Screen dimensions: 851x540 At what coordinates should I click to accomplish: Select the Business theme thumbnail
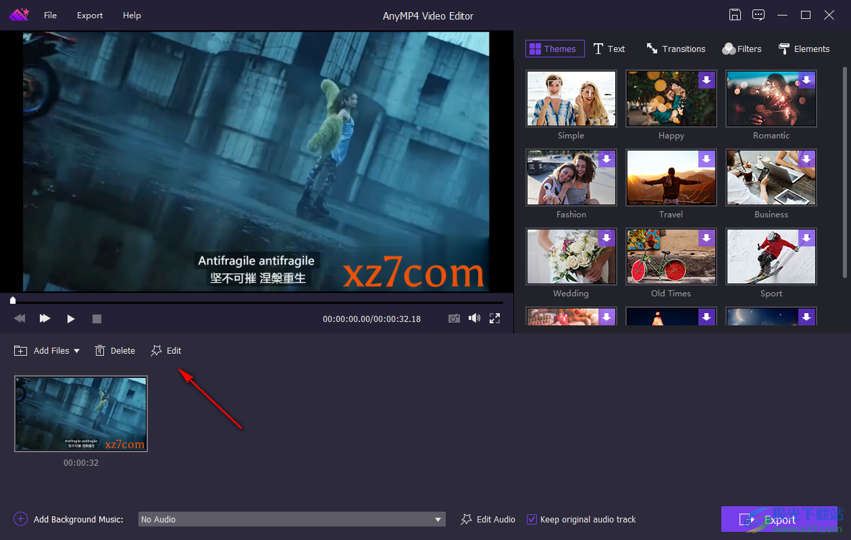[771, 178]
